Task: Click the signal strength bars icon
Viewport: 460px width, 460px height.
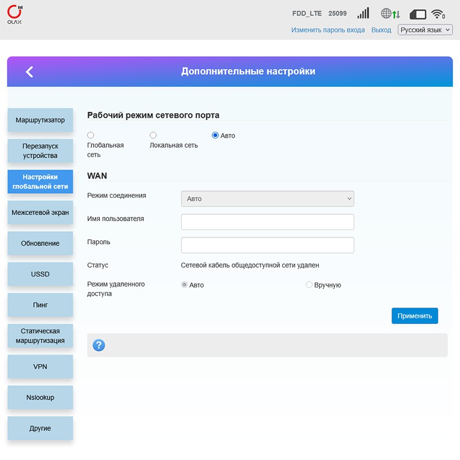Action: coord(363,14)
